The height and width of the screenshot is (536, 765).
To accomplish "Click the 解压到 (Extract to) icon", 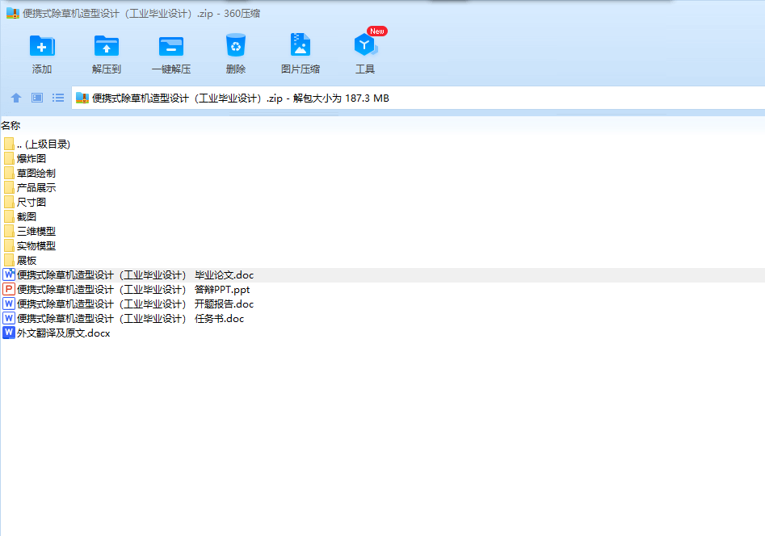I will point(107,46).
